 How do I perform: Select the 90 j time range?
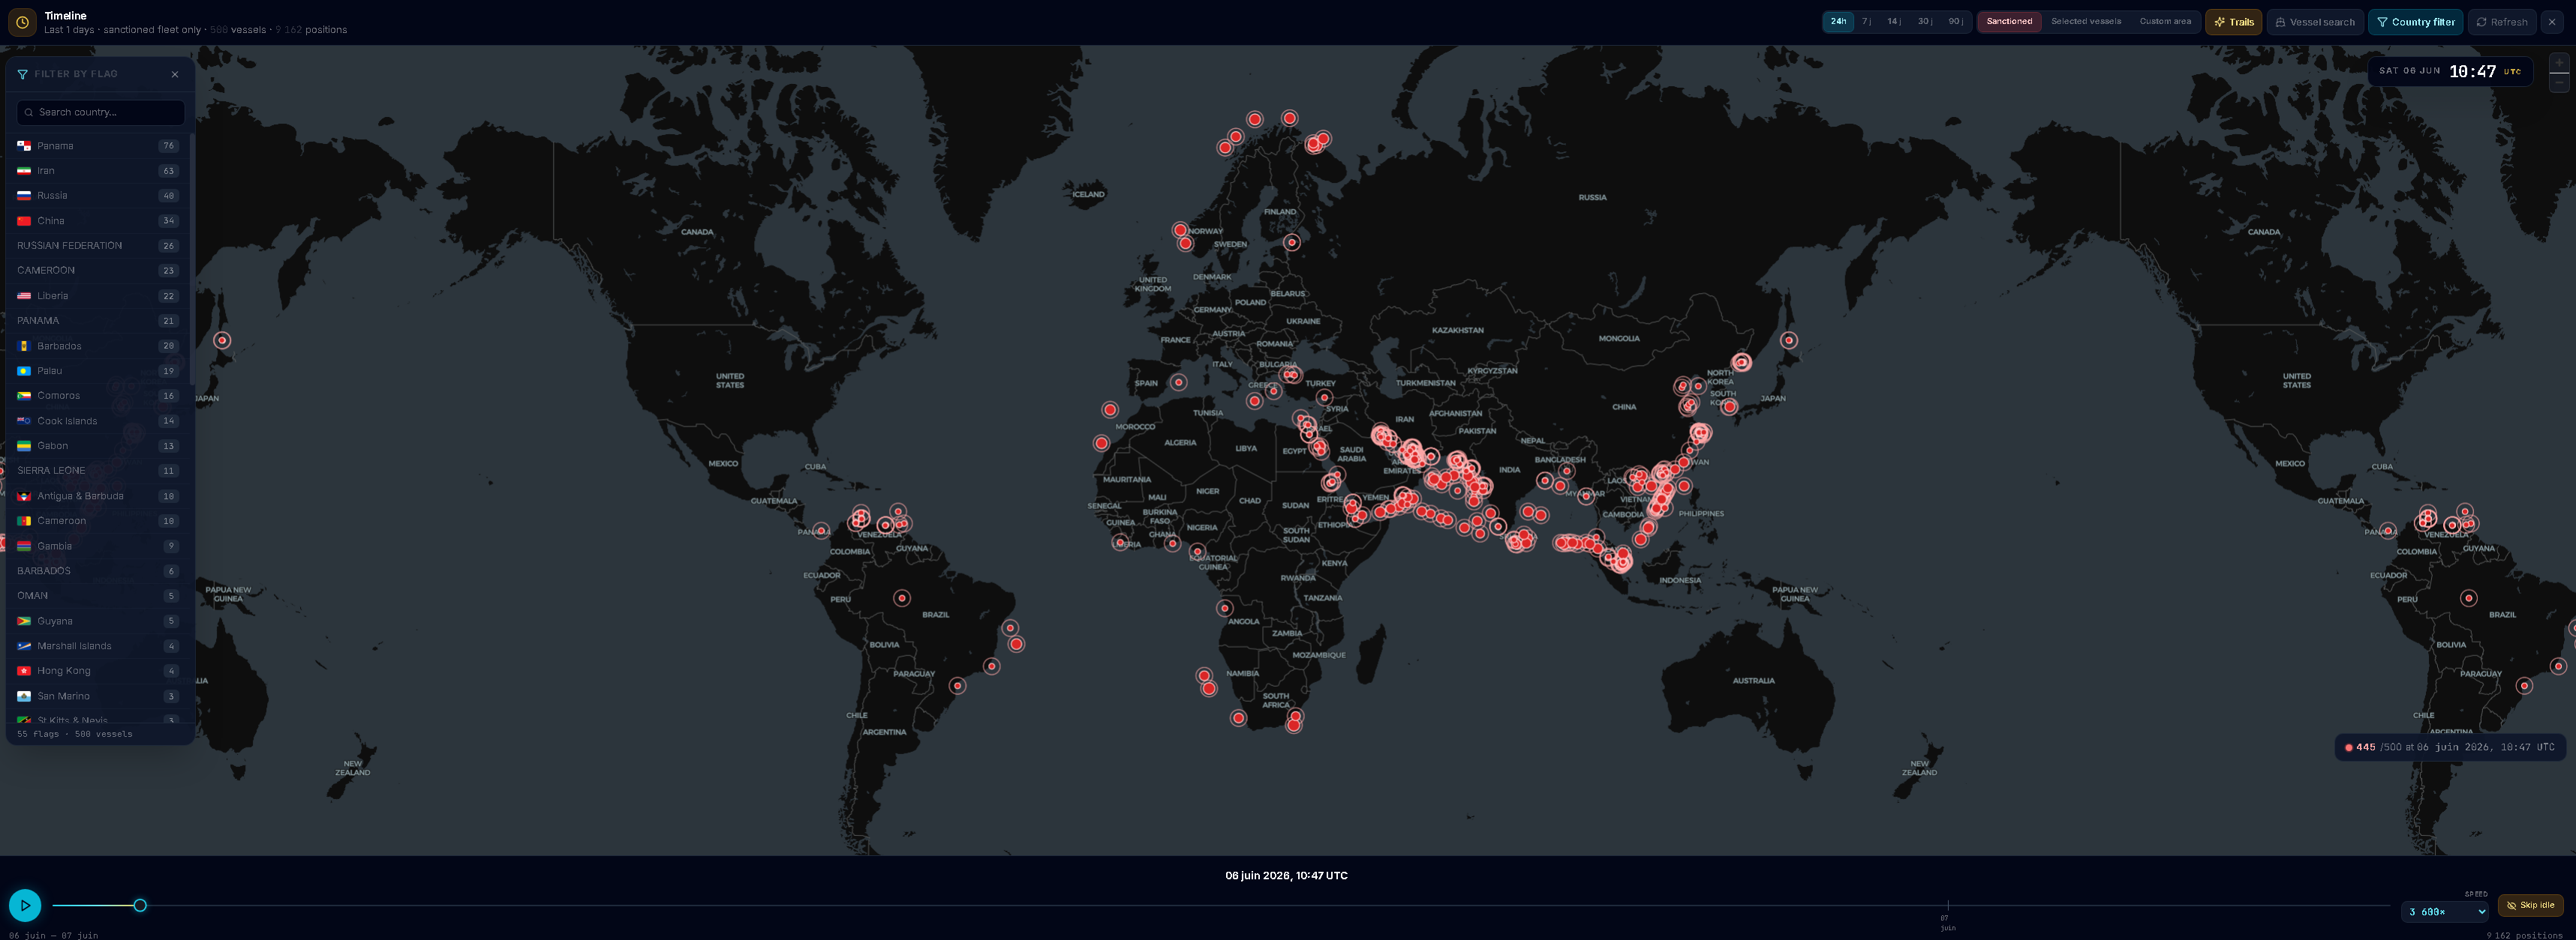click(1955, 21)
